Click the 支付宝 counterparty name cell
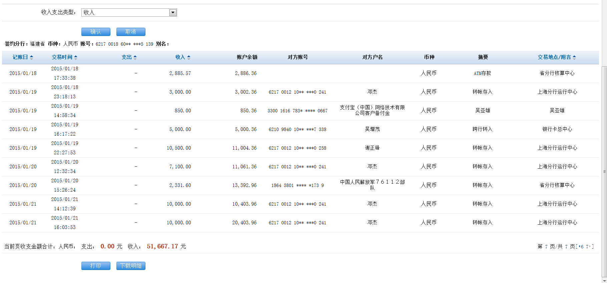The width and height of the screenshot is (607, 283). click(372, 110)
